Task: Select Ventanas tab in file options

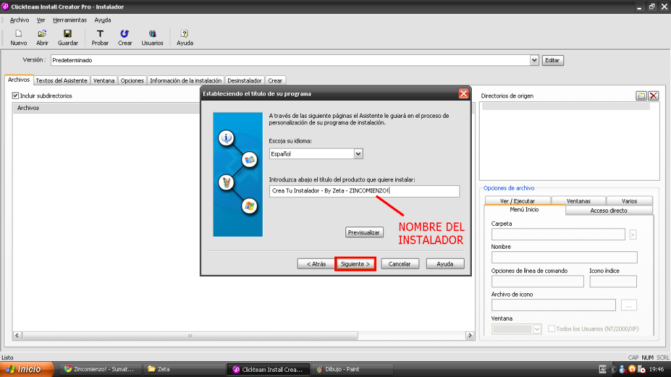Action: 578,201
